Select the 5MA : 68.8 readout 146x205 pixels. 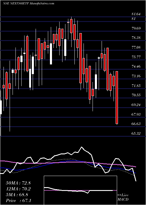pyautogui.click(x=17, y=195)
